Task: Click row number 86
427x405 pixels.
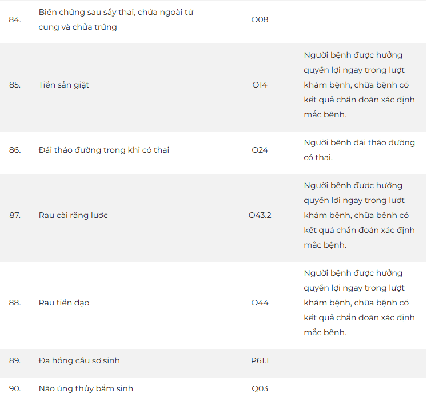Action: (x=15, y=150)
